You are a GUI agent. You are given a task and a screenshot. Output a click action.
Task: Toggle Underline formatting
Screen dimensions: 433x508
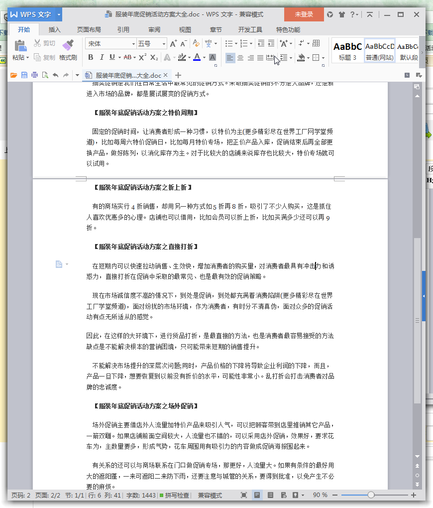pyautogui.click(x=112, y=57)
